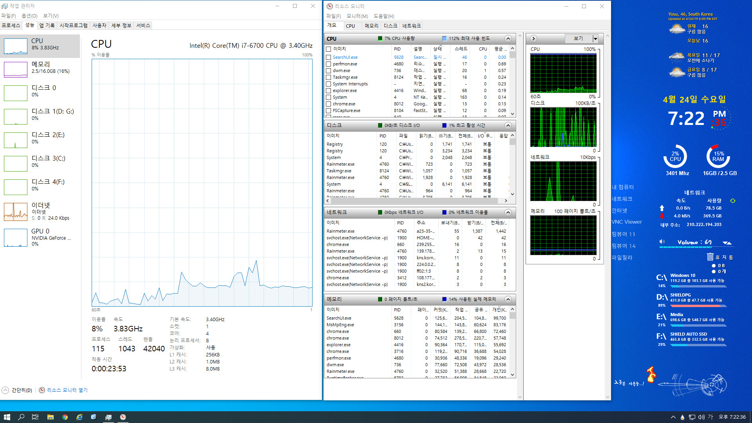The width and height of the screenshot is (752, 423).
Task: Switch to Resource Monitor taskbar icon
Action: [123, 417]
